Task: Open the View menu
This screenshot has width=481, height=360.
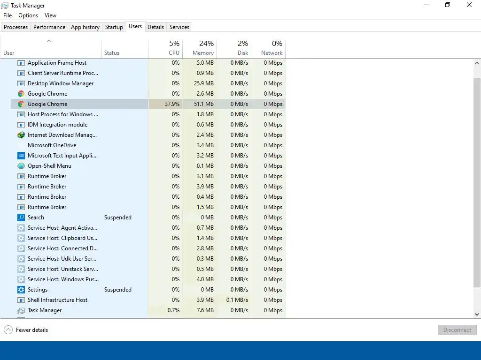Action: pyautogui.click(x=50, y=15)
